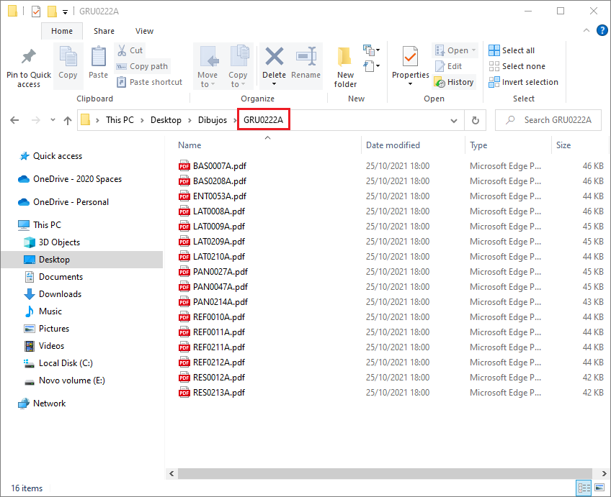Image resolution: width=611 pixels, height=497 pixels.
Task: Open the New item dropdown icon
Action: pyautogui.click(x=372, y=50)
